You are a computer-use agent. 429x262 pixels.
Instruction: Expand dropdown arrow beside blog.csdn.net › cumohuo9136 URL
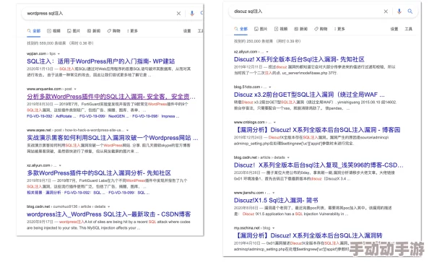(x=108, y=206)
